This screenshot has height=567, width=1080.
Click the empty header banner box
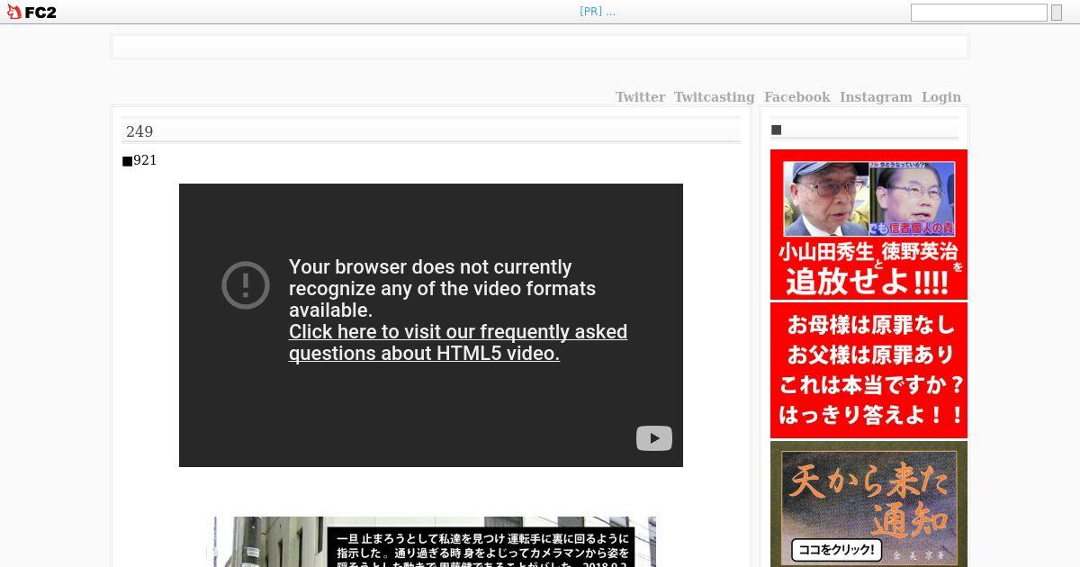pyautogui.click(x=540, y=47)
